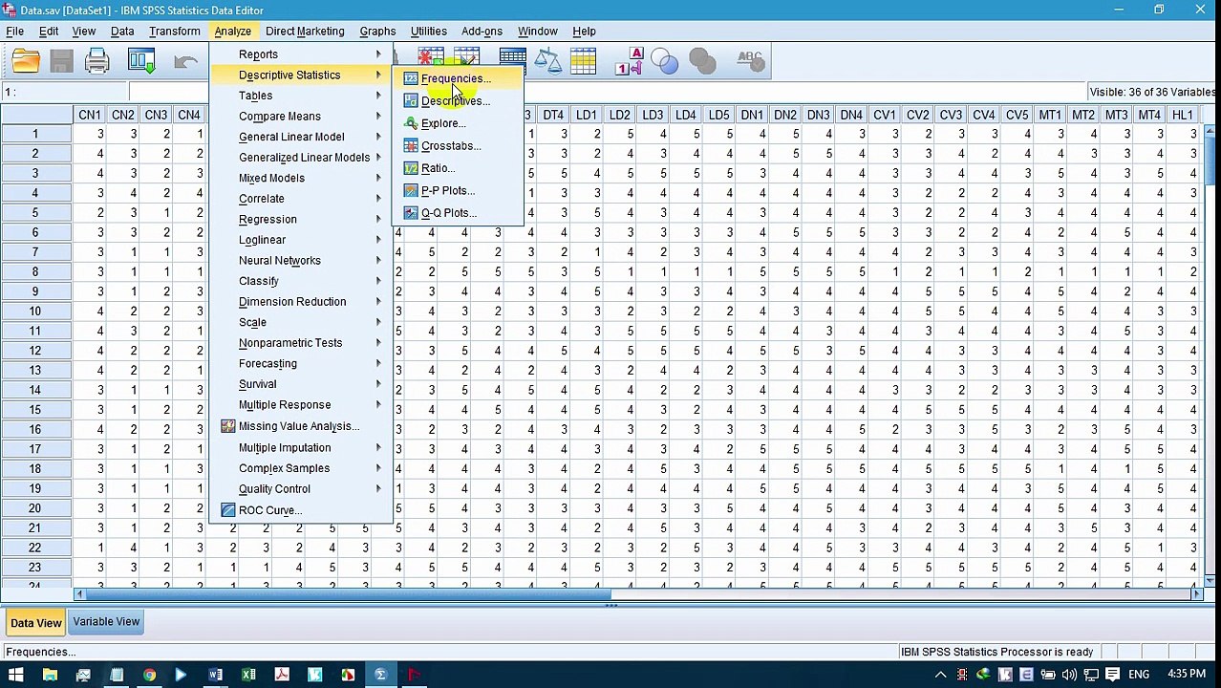This screenshot has width=1221, height=688.
Task: Open the Direct Marketing menu
Action: (x=305, y=32)
